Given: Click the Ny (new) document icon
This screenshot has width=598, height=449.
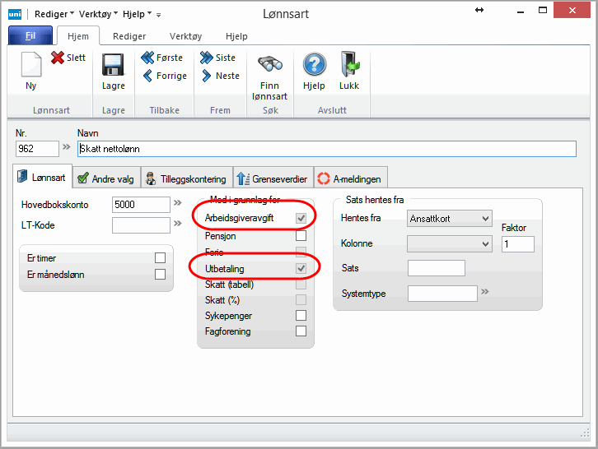Looking at the screenshot, I should click(x=30, y=66).
